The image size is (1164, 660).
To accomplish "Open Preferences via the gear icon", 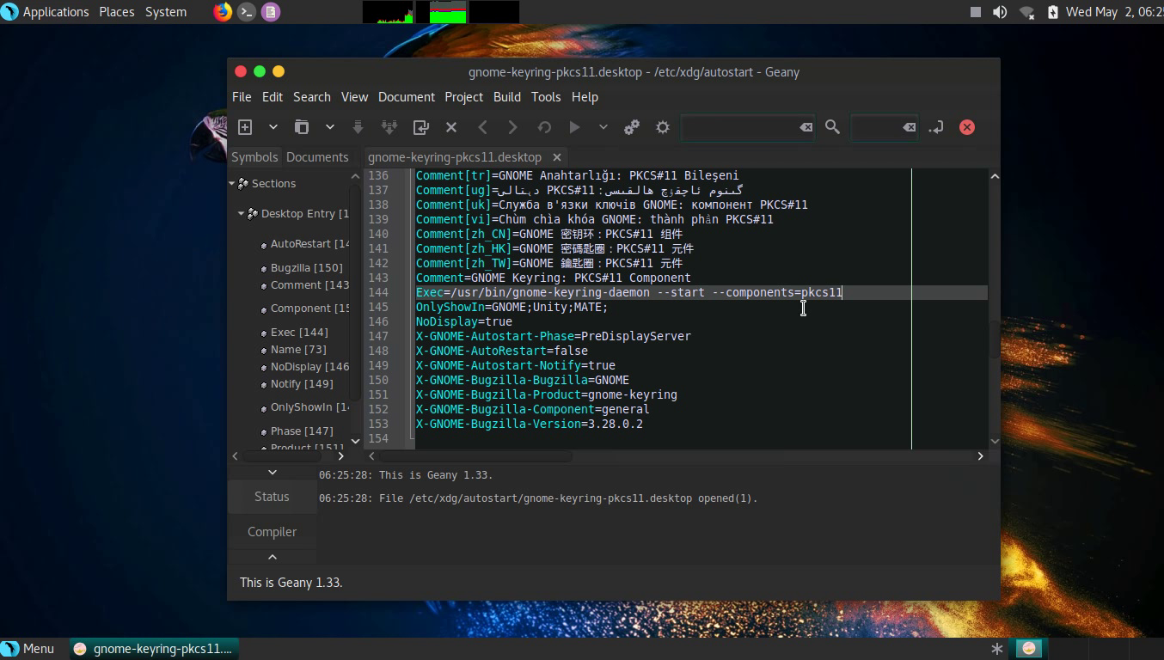I will pos(663,127).
